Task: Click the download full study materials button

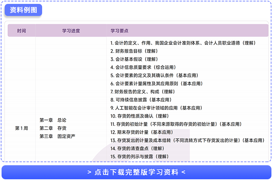Action: pyautogui.click(x=136, y=172)
